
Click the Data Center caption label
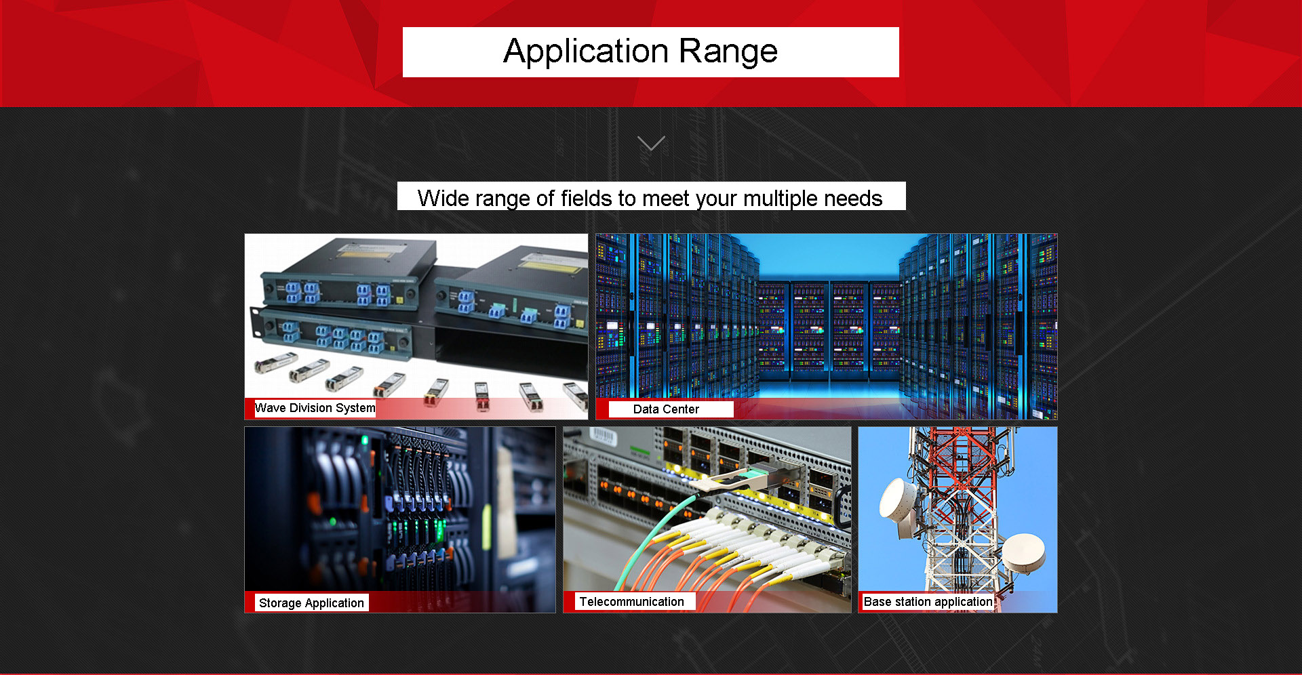click(666, 409)
